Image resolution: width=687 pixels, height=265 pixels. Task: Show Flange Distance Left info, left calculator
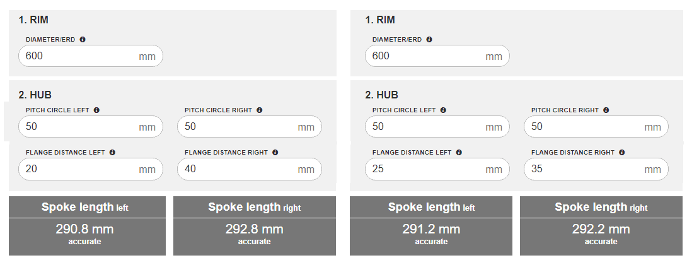click(x=112, y=152)
